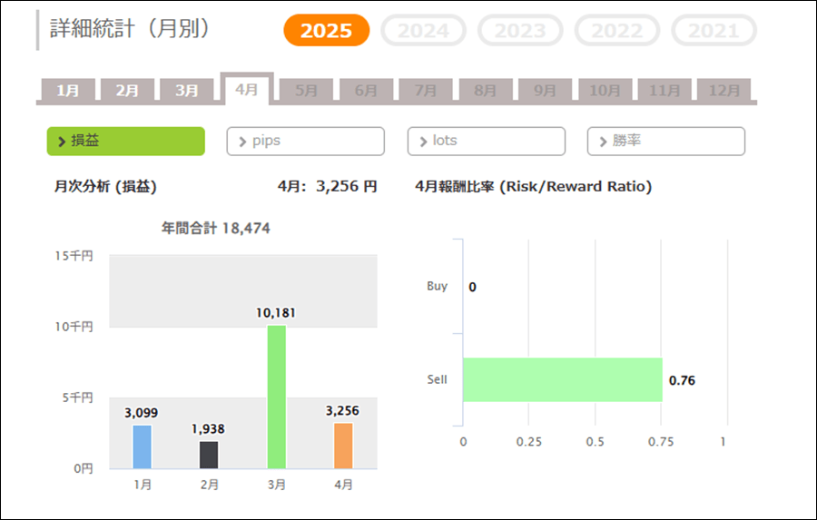Screen dimensions: 817x520
Task: Click the Sell axis label
Action: [x=438, y=379]
